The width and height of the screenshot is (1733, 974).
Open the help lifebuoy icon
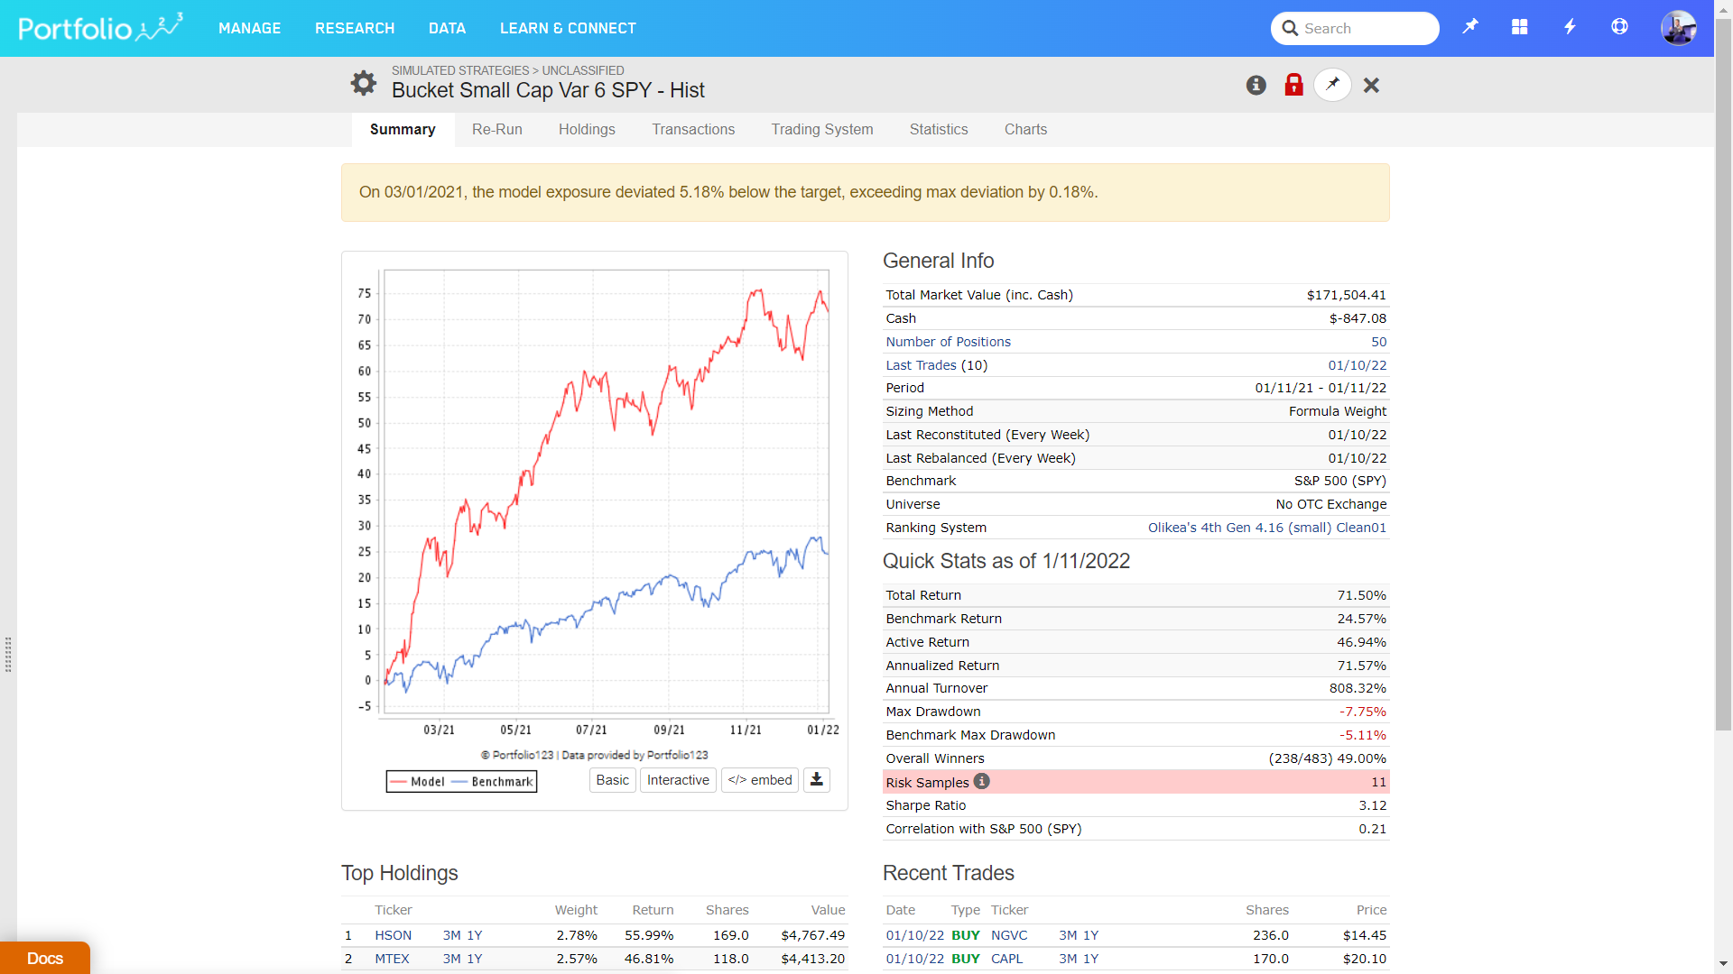[1619, 27]
